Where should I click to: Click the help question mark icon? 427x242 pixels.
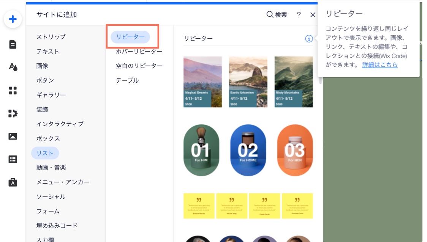coord(299,15)
